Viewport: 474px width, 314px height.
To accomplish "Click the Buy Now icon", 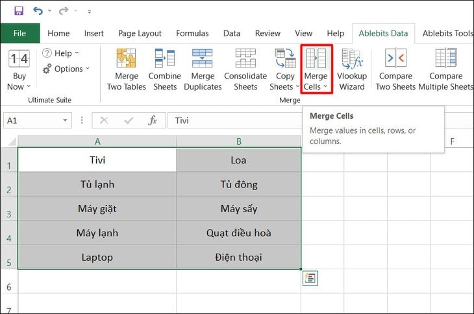I will (x=19, y=59).
